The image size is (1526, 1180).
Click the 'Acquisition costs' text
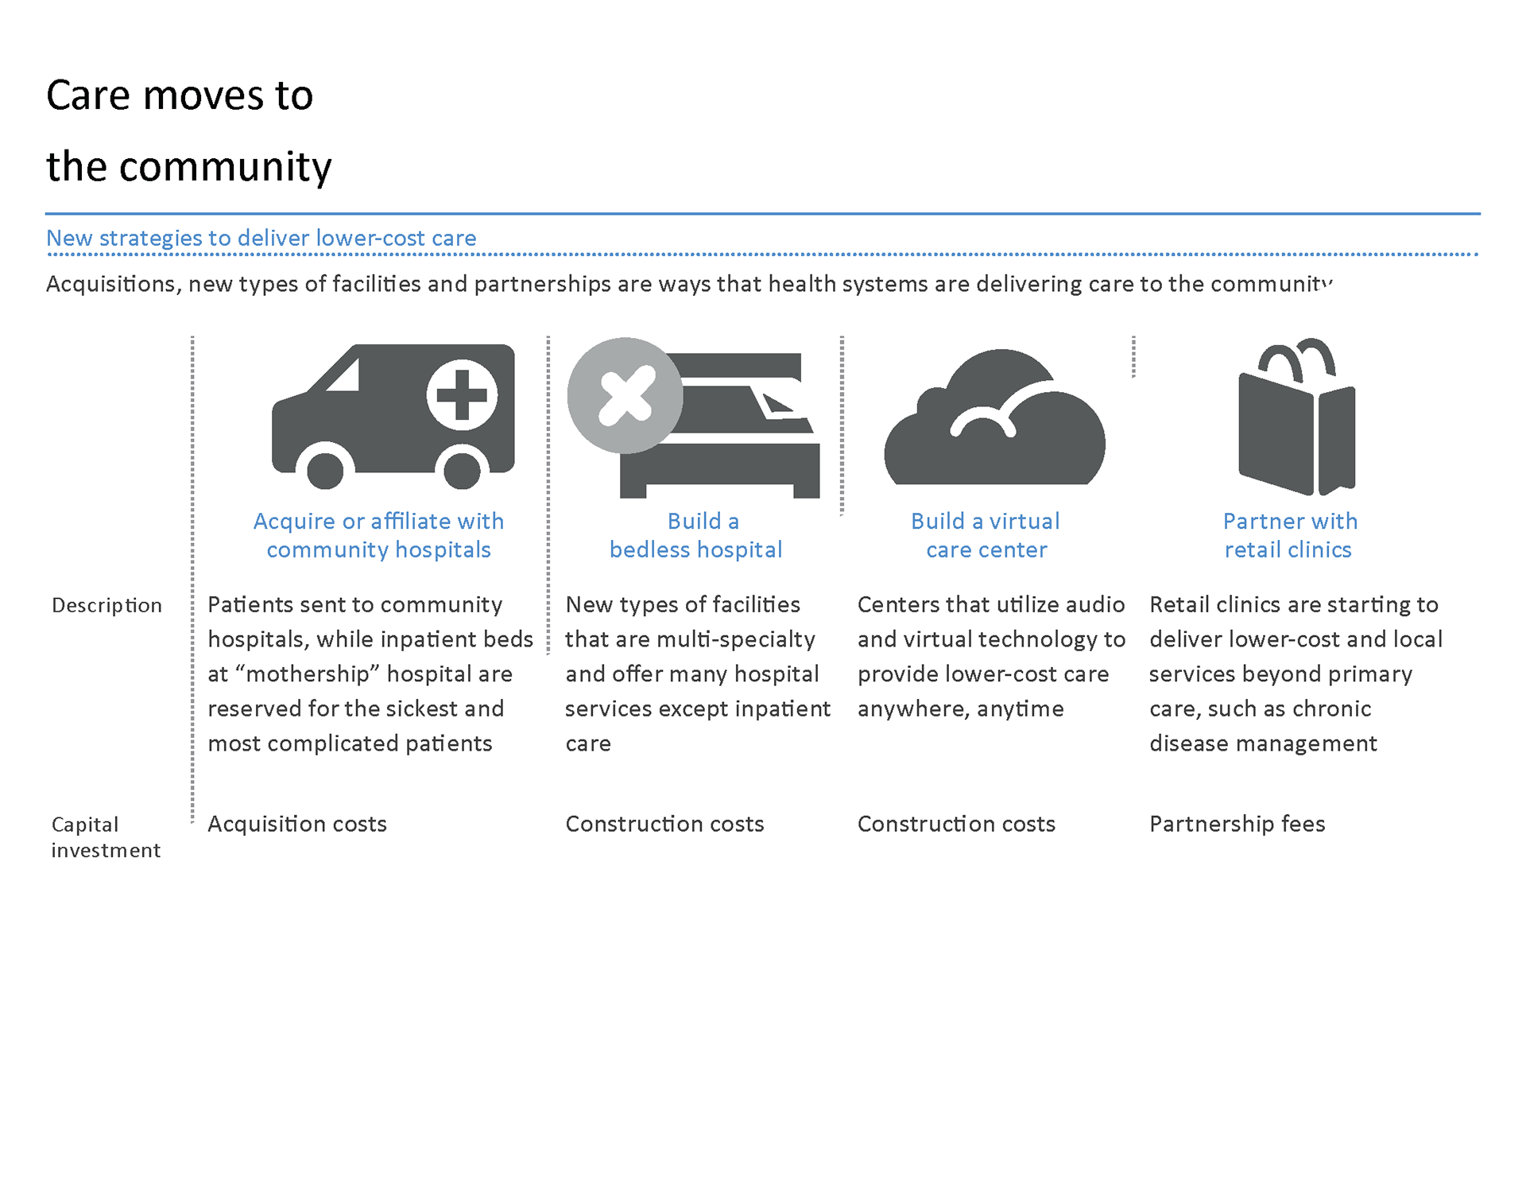[296, 824]
